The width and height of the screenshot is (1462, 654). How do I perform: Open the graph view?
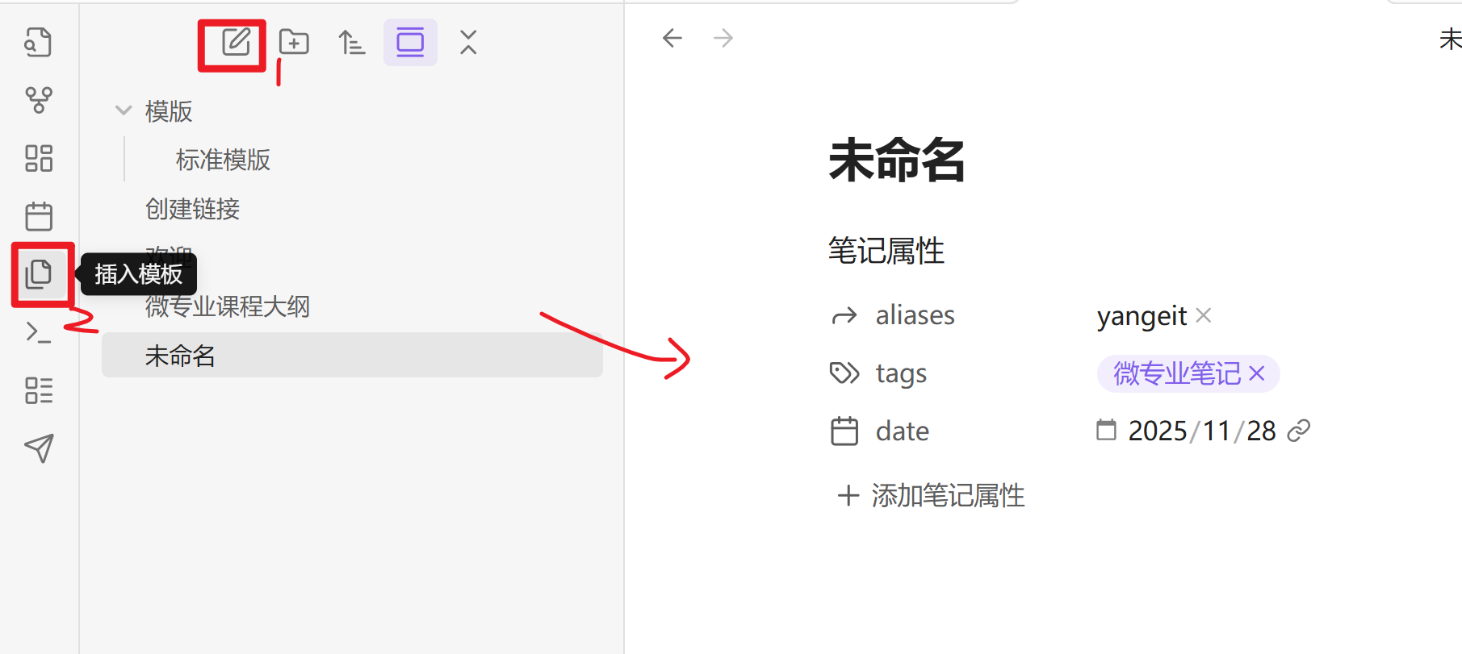[38, 100]
